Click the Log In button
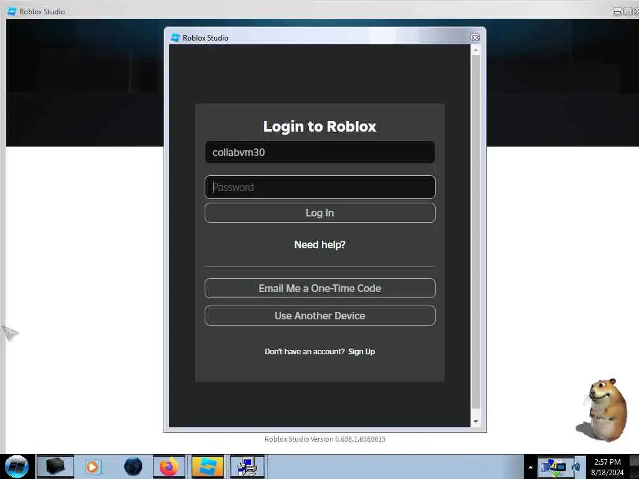 (x=320, y=213)
